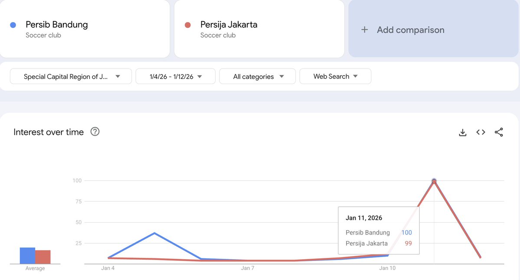Download the Interest over time CSV

[463, 132]
